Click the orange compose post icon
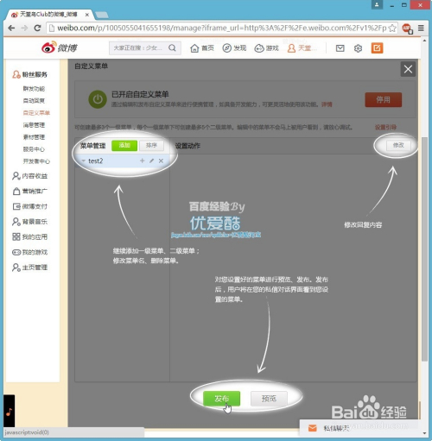Screen dimensions: 432x441 tap(377, 48)
